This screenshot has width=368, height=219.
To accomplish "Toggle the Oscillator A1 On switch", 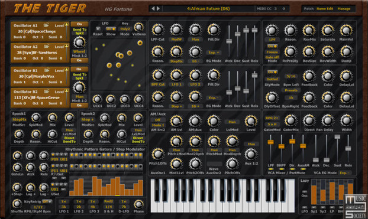I will 79,24.
